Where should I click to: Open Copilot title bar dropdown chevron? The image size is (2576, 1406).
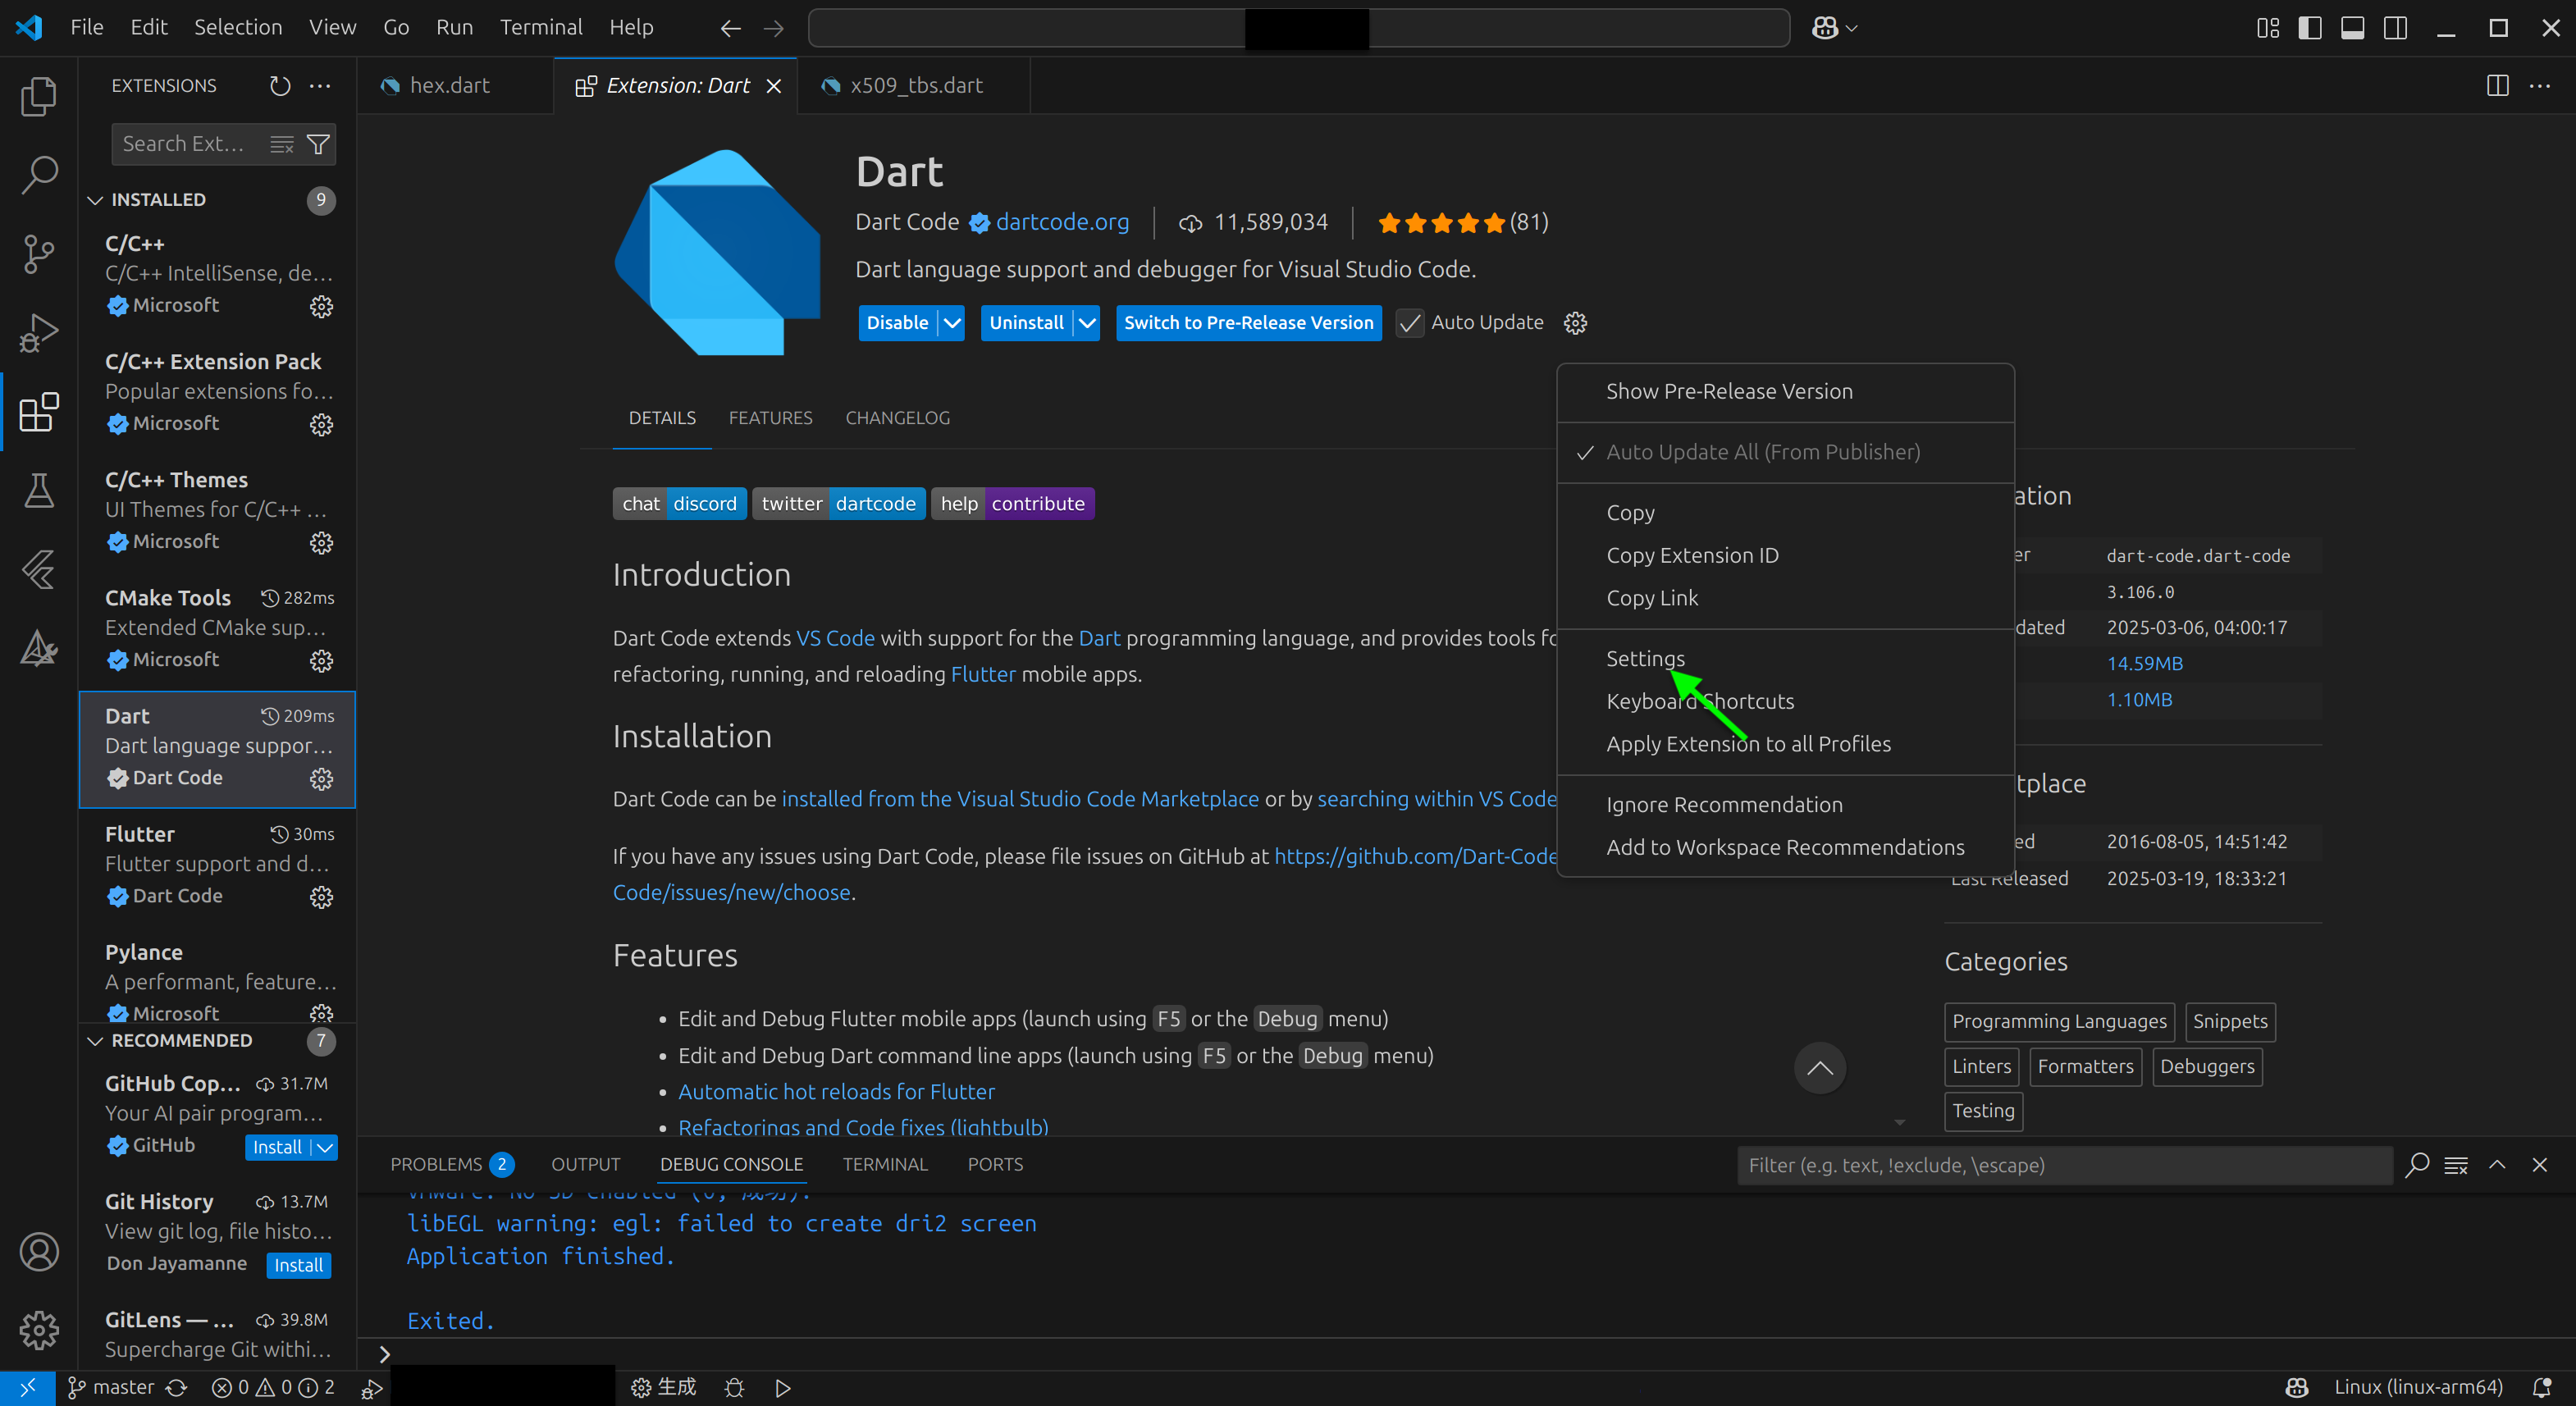1852,28
